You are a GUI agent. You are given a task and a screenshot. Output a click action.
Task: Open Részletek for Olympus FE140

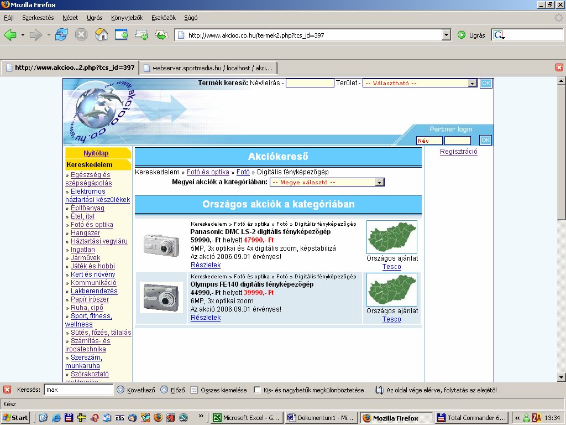click(x=206, y=318)
